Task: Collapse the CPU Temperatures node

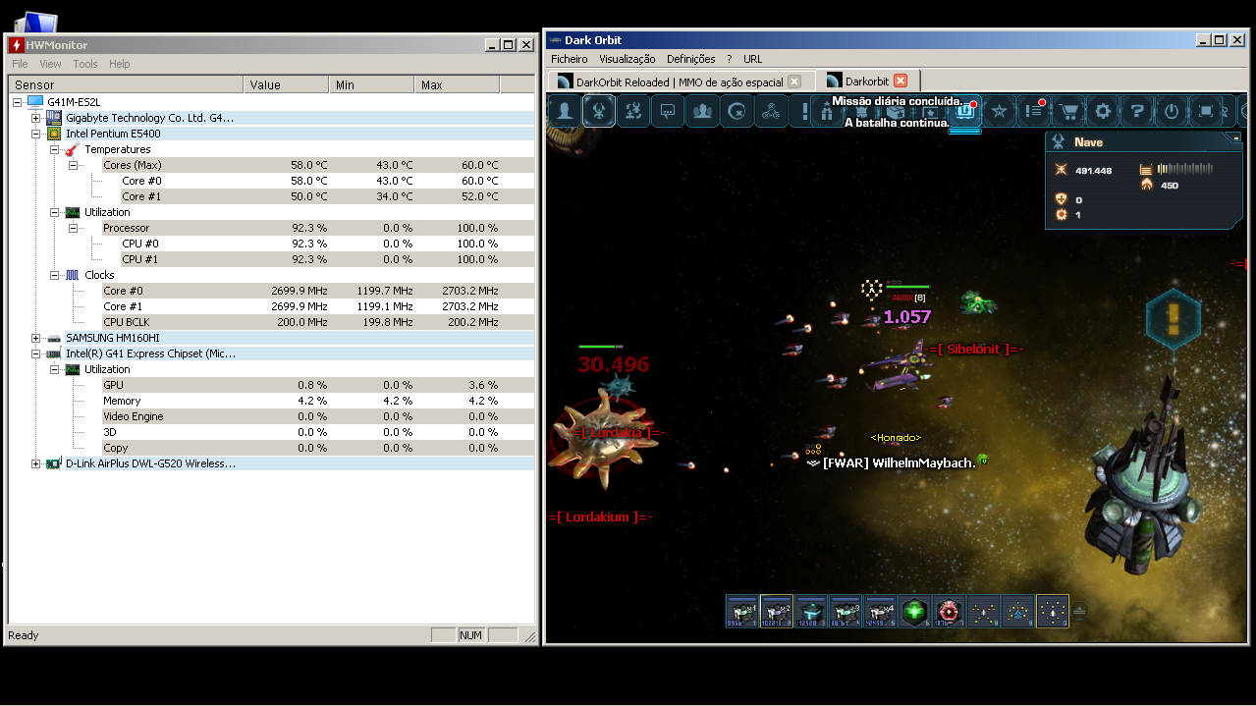Action: point(55,149)
